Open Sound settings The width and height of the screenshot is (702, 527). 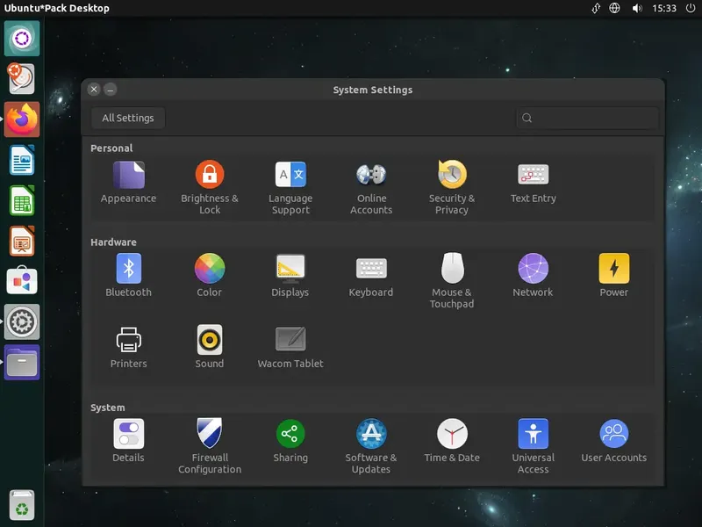[x=210, y=347]
